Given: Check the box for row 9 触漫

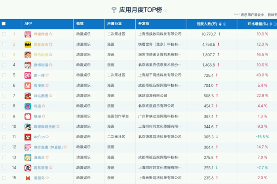Looking at the screenshot, I should 4,116.
